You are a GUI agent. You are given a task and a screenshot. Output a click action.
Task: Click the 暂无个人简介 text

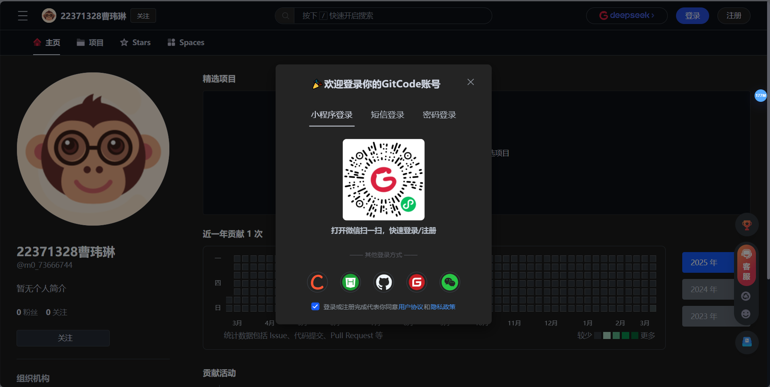(41, 288)
